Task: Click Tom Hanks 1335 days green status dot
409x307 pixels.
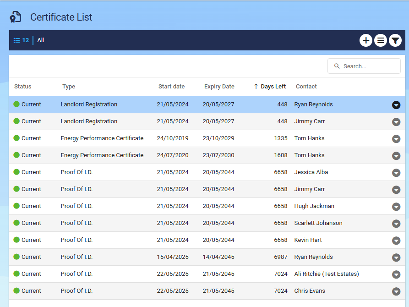Action: [16, 138]
